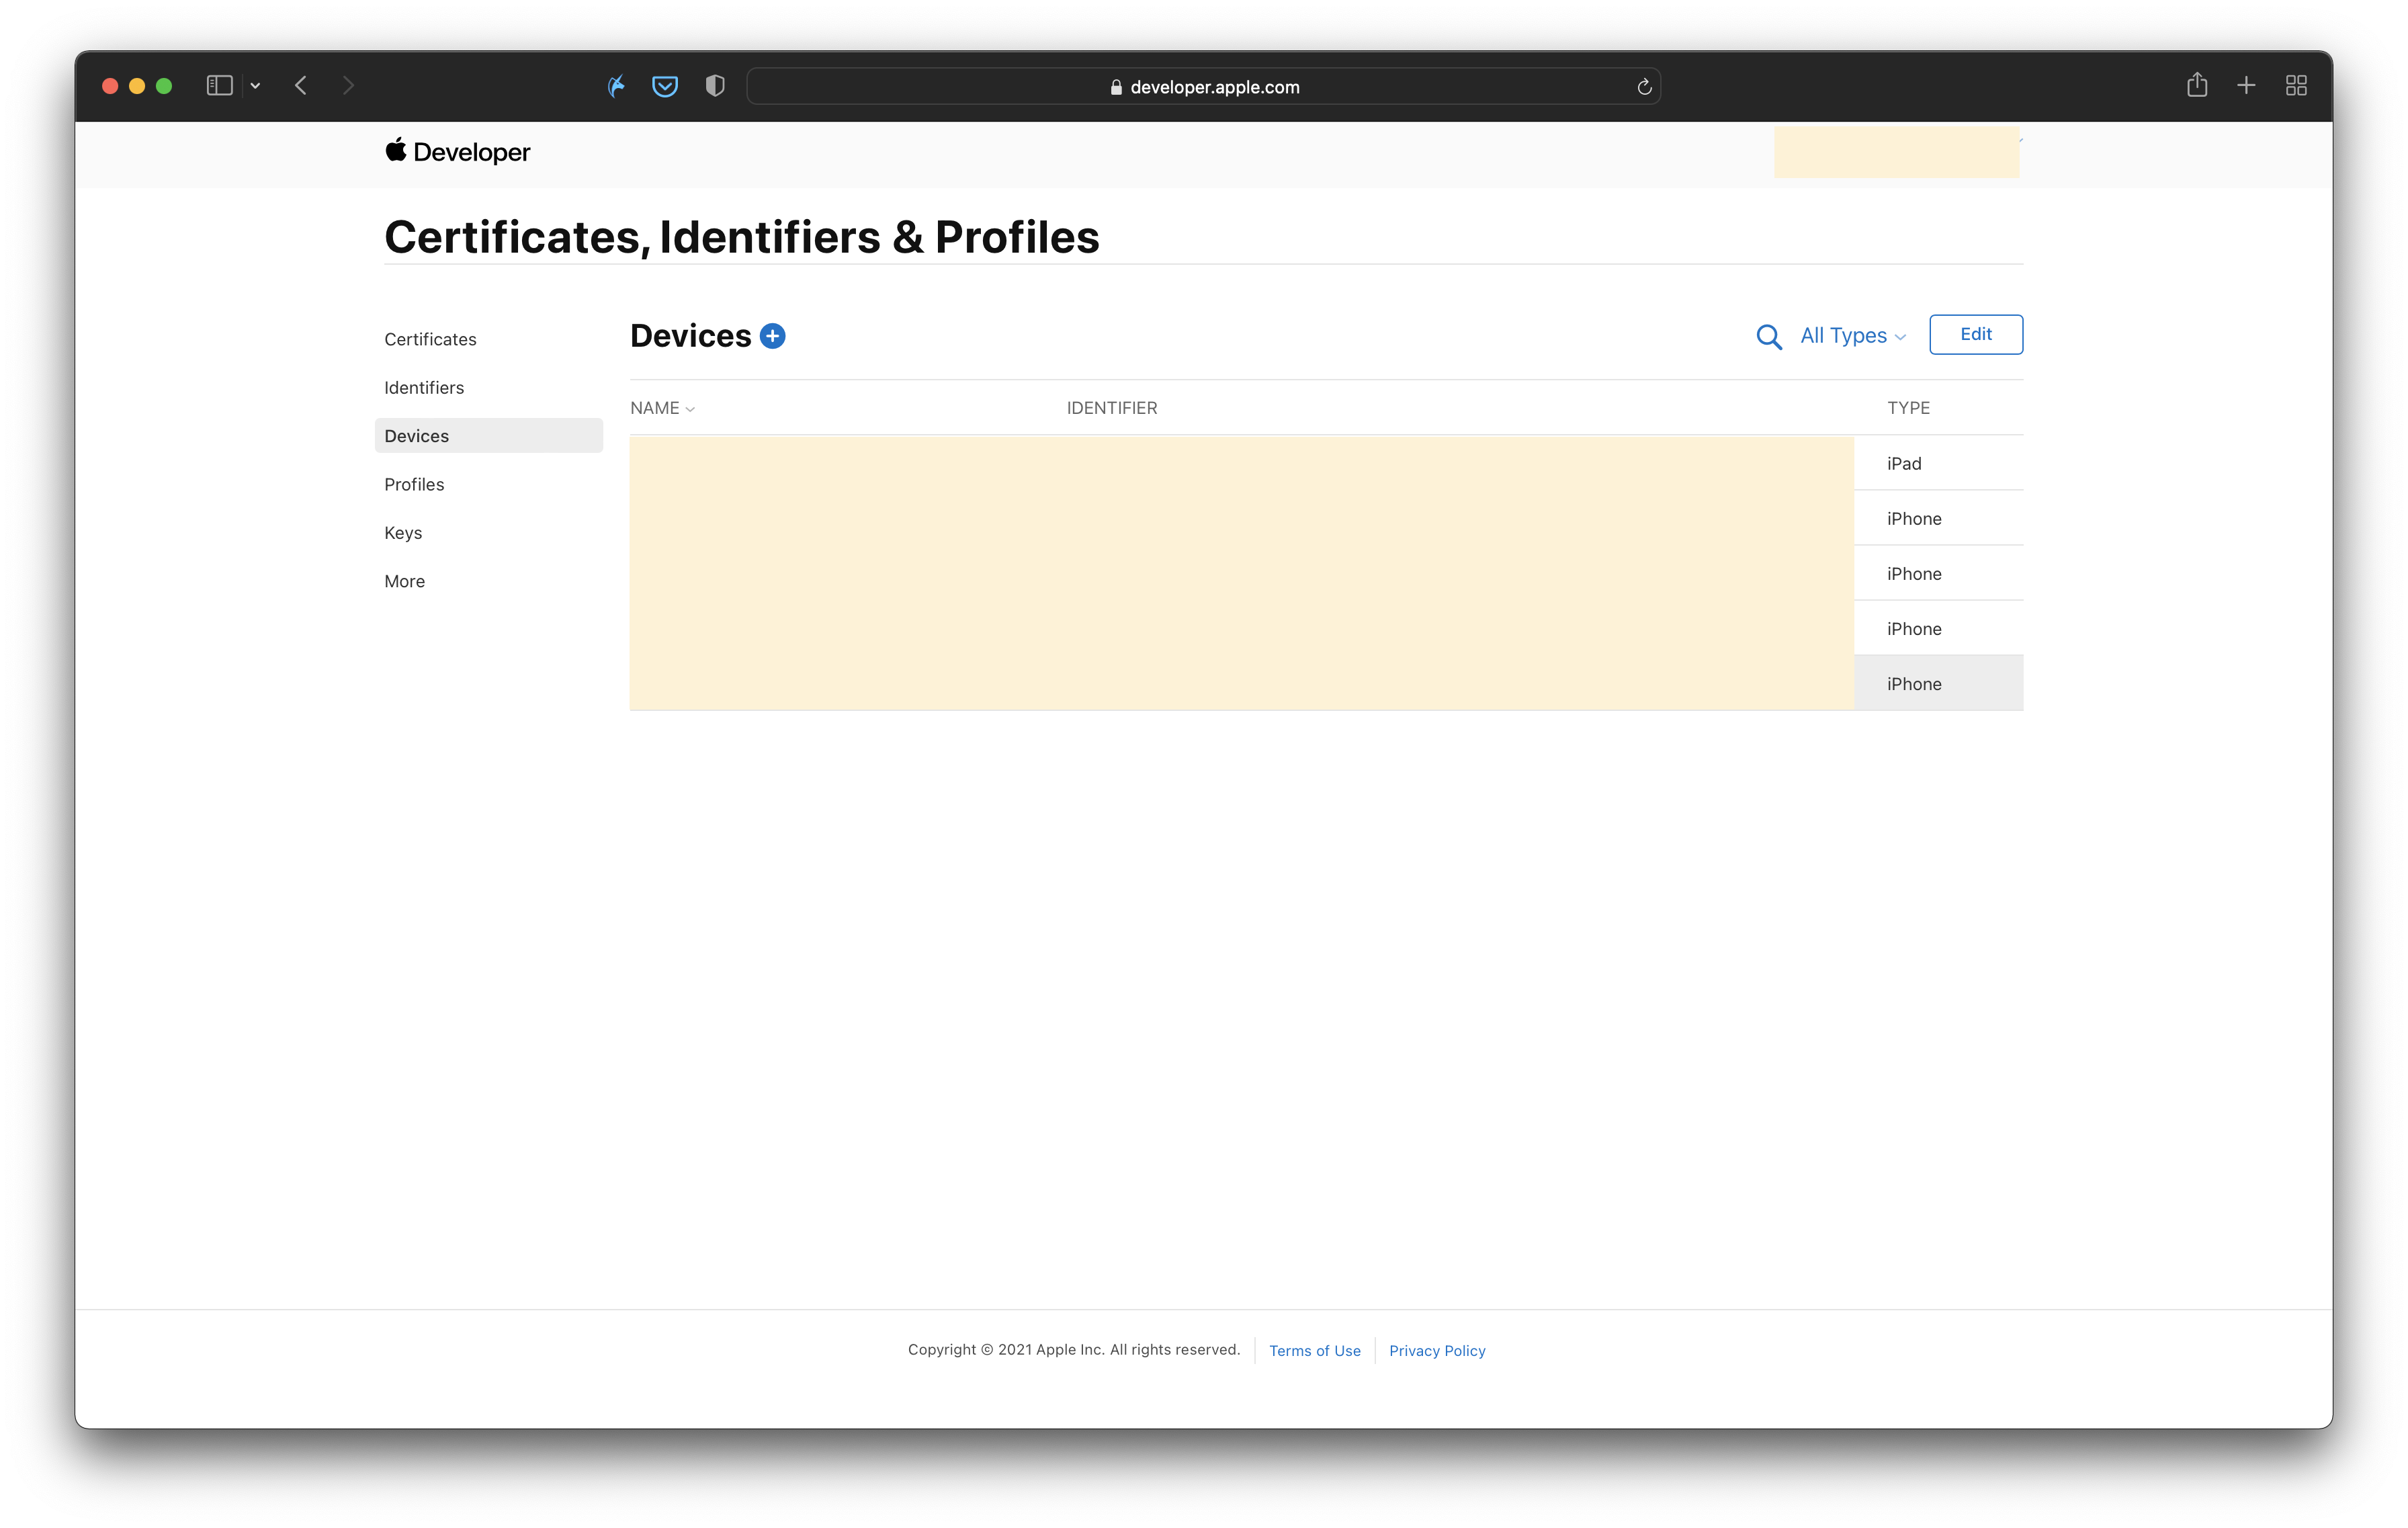Viewport: 2408px width, 1528px height.
Task: Click the Safari address bar
Action: coord(1203,87)
